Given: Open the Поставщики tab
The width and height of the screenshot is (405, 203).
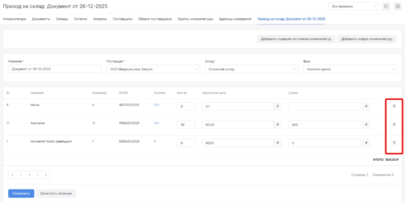Looking at the screenshot, I should (123, 19).
